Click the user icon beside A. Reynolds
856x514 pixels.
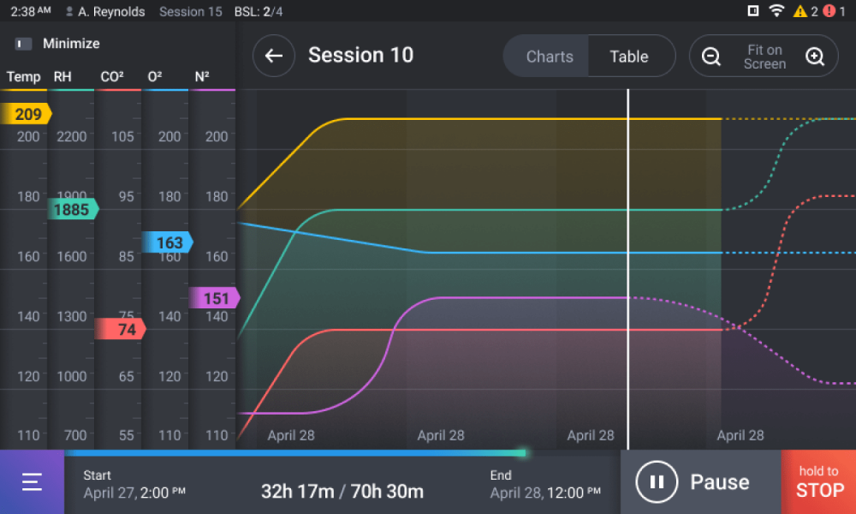coord(69,12)
